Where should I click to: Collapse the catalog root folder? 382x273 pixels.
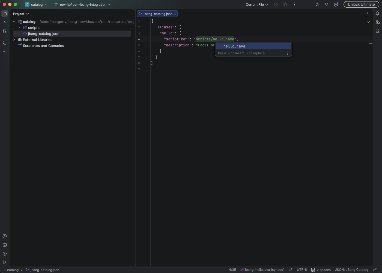(x=14, y=22)
